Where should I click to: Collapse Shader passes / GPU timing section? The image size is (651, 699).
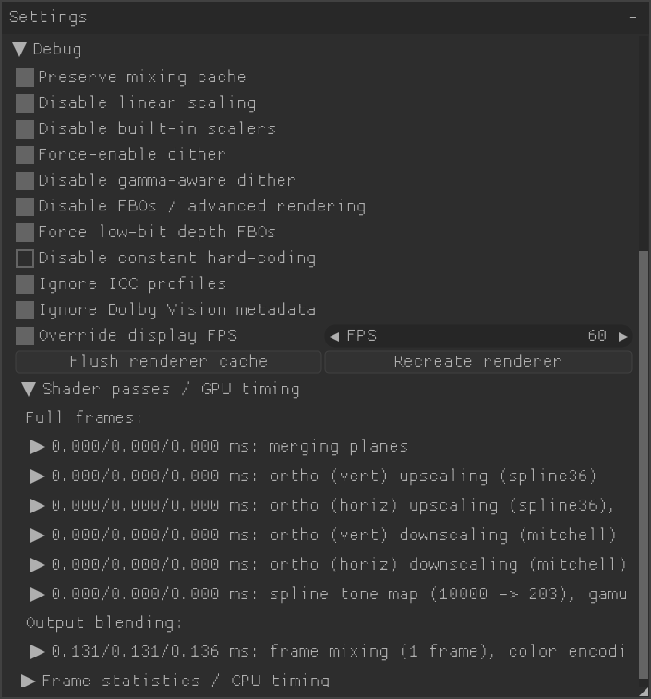[x=29, y=389]
